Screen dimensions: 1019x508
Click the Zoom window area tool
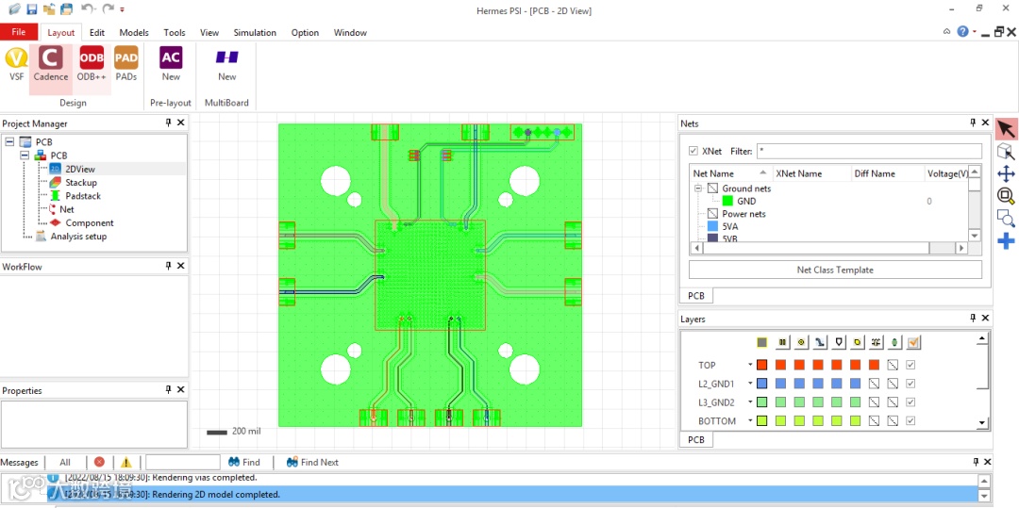click(1006, 219)
